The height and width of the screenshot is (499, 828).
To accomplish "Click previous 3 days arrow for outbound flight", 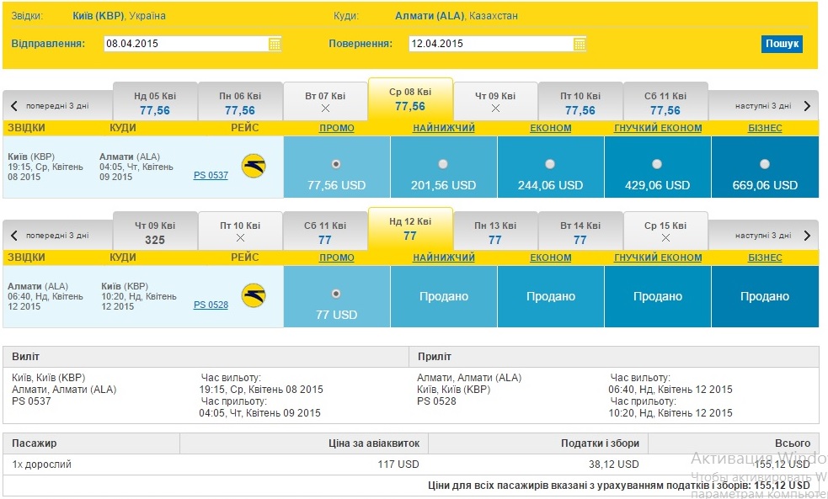I will pyautogui.click(x=14, y=106).
